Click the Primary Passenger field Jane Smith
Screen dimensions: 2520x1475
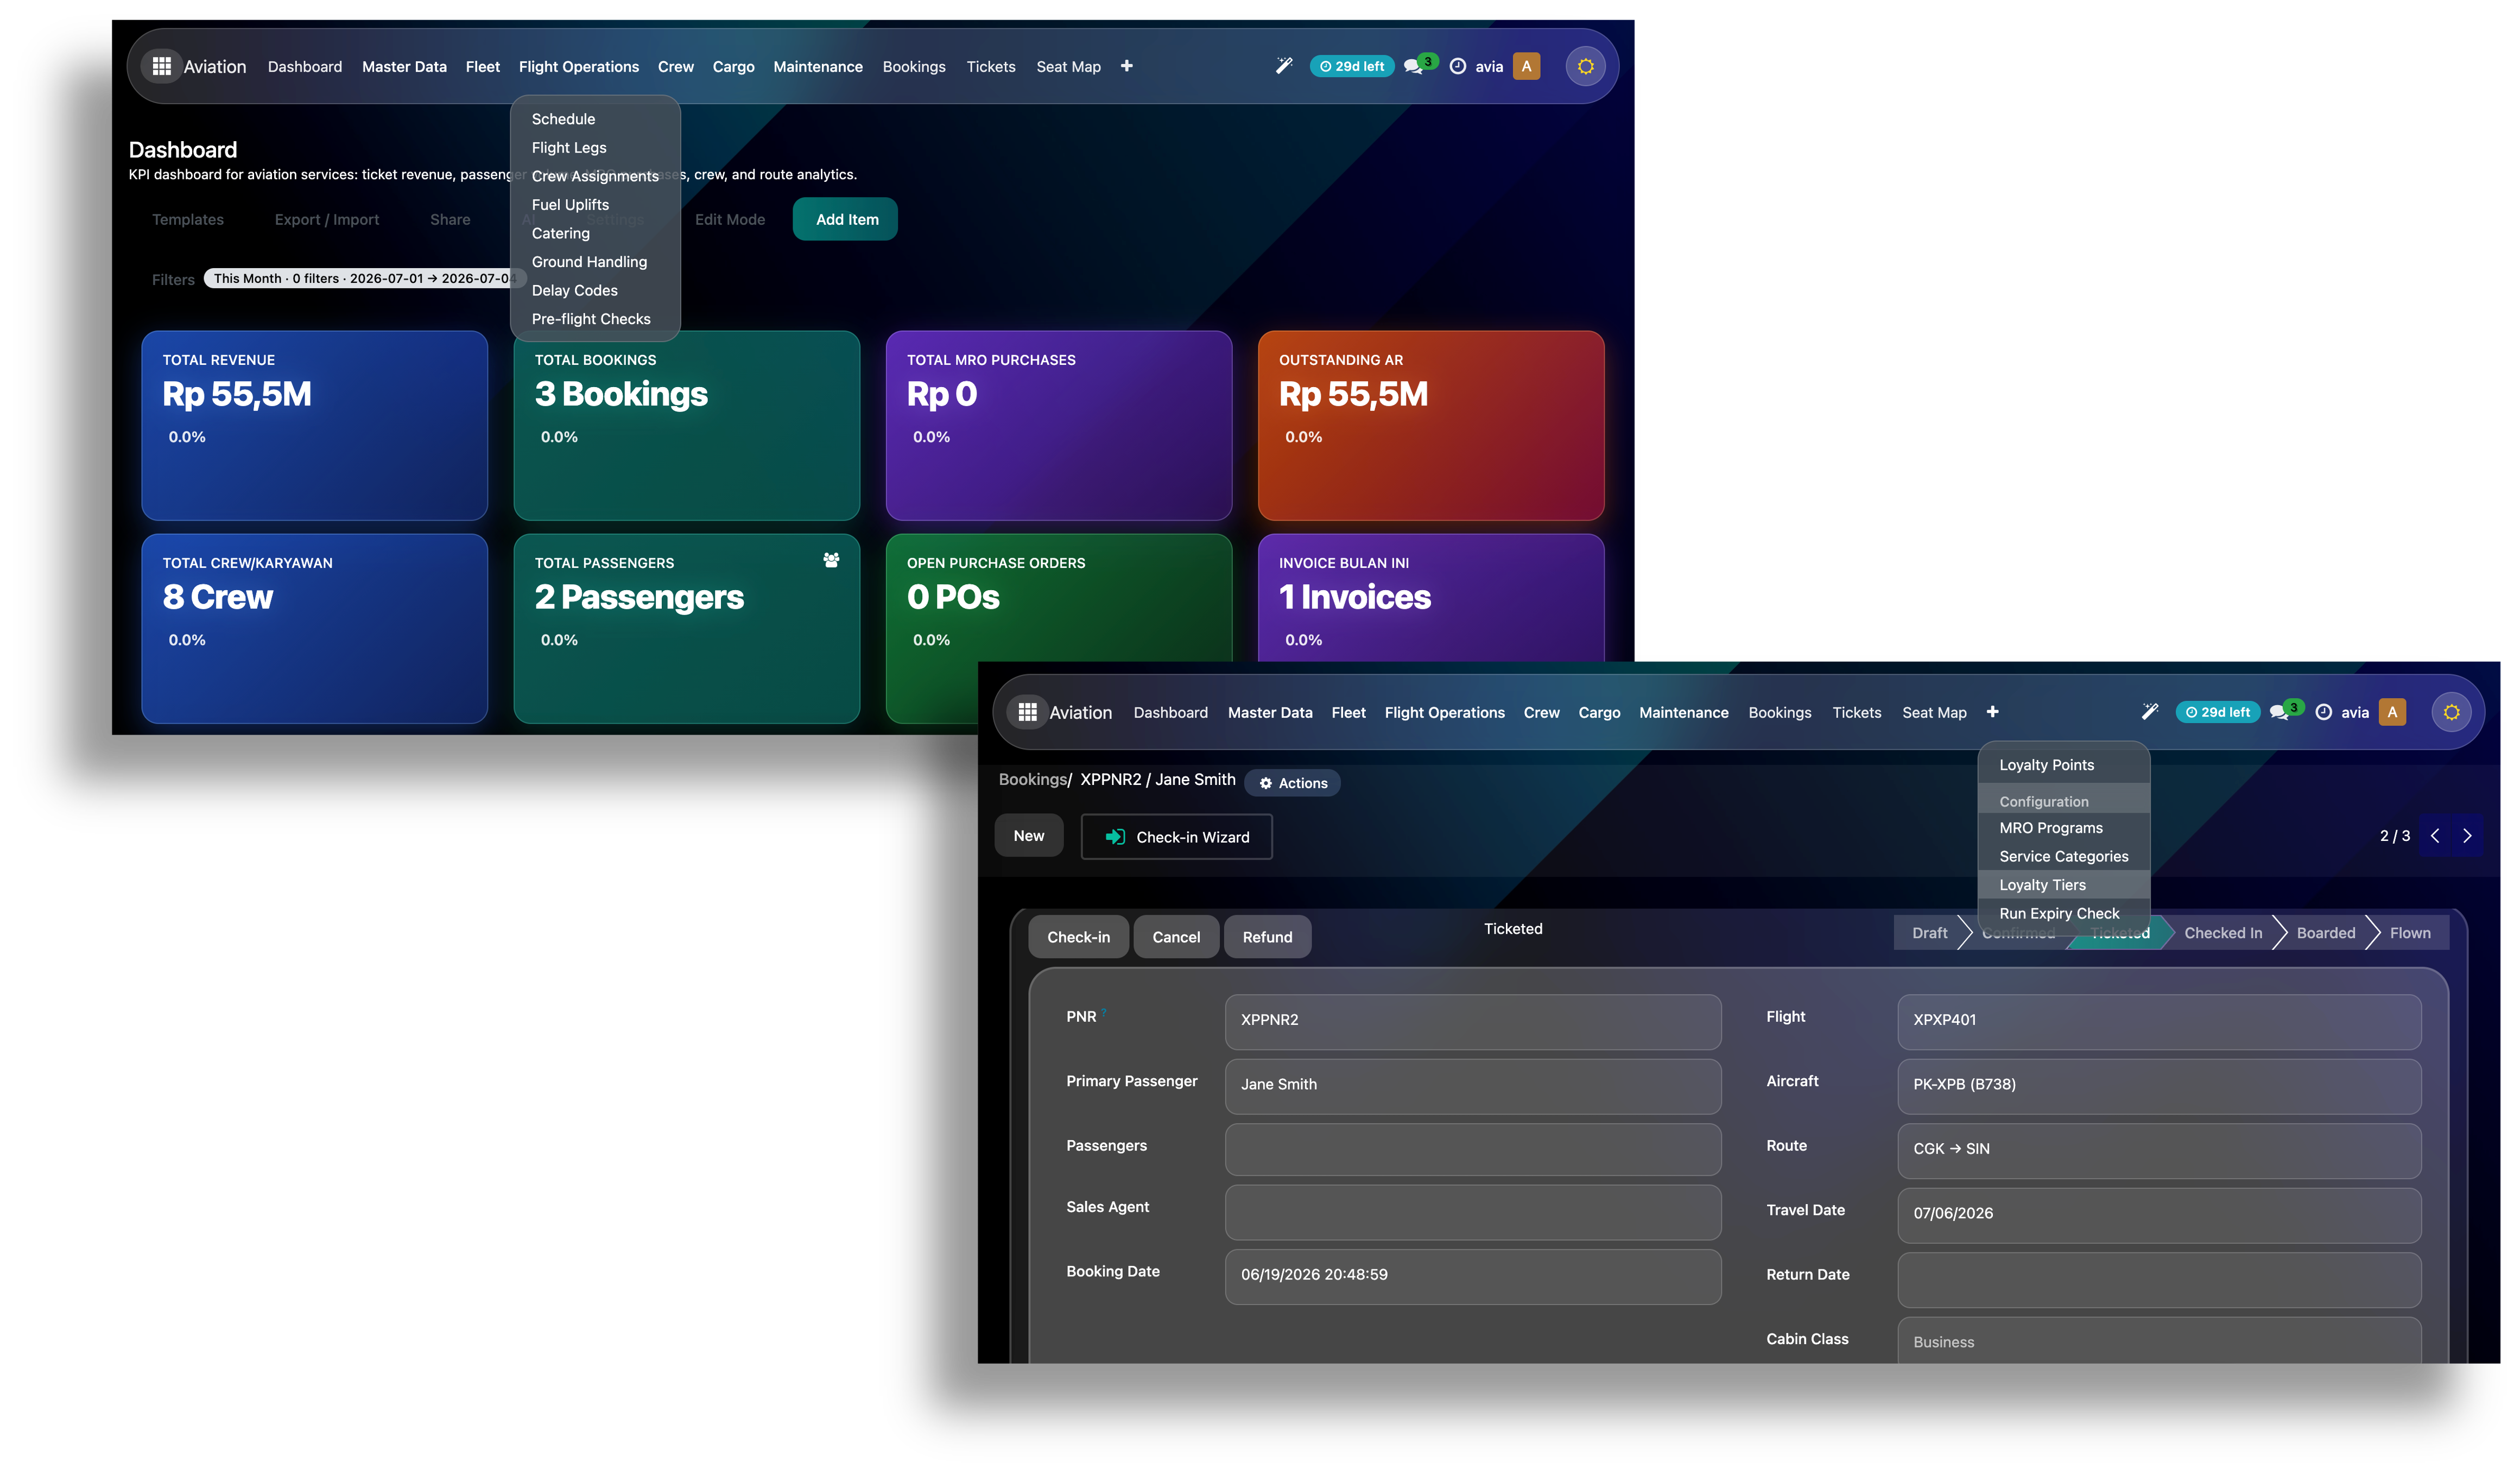coord(1473,1086)
